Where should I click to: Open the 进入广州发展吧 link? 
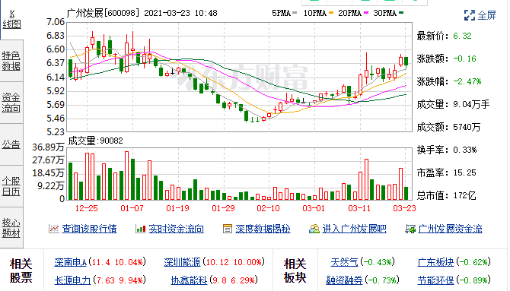coord(354,229)
